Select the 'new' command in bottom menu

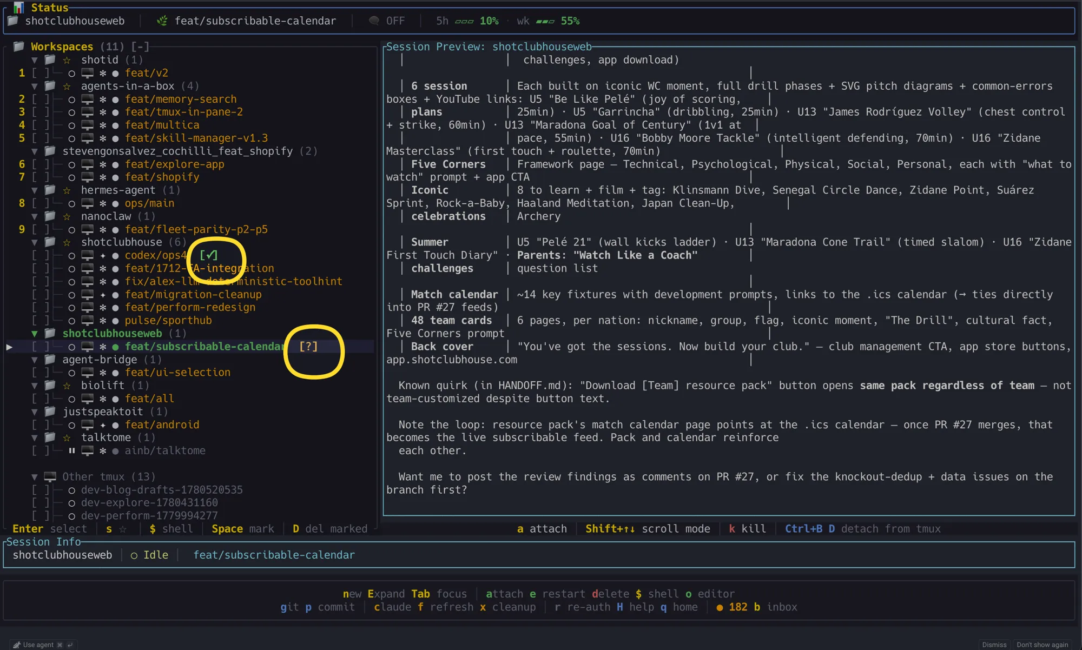tap(352, 594)
